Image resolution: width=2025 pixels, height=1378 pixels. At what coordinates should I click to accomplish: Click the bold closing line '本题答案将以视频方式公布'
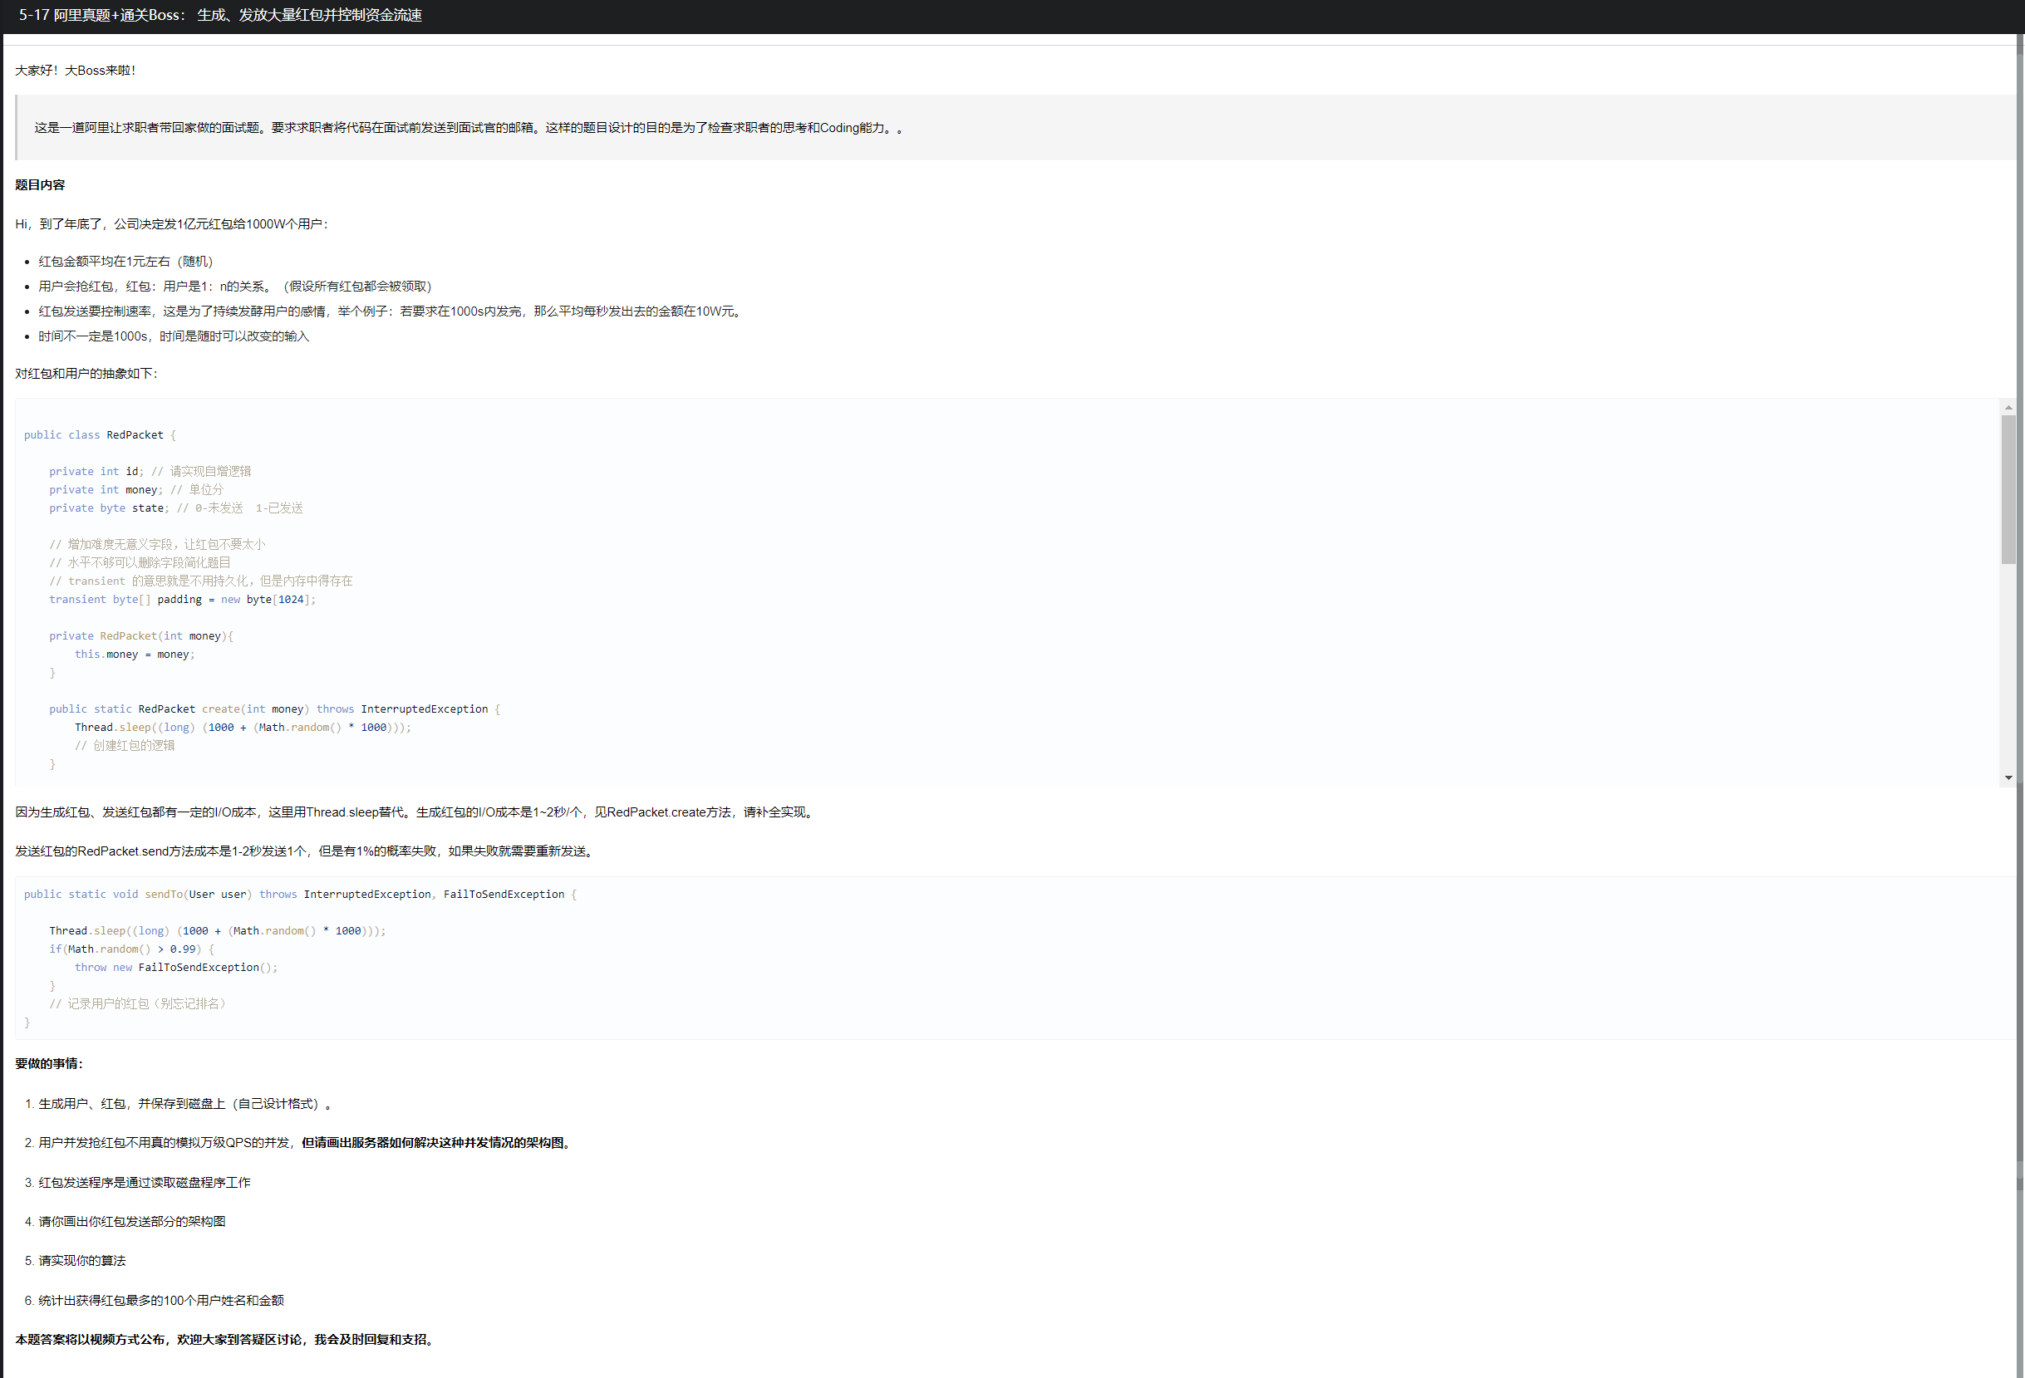tap(227, 1340)
